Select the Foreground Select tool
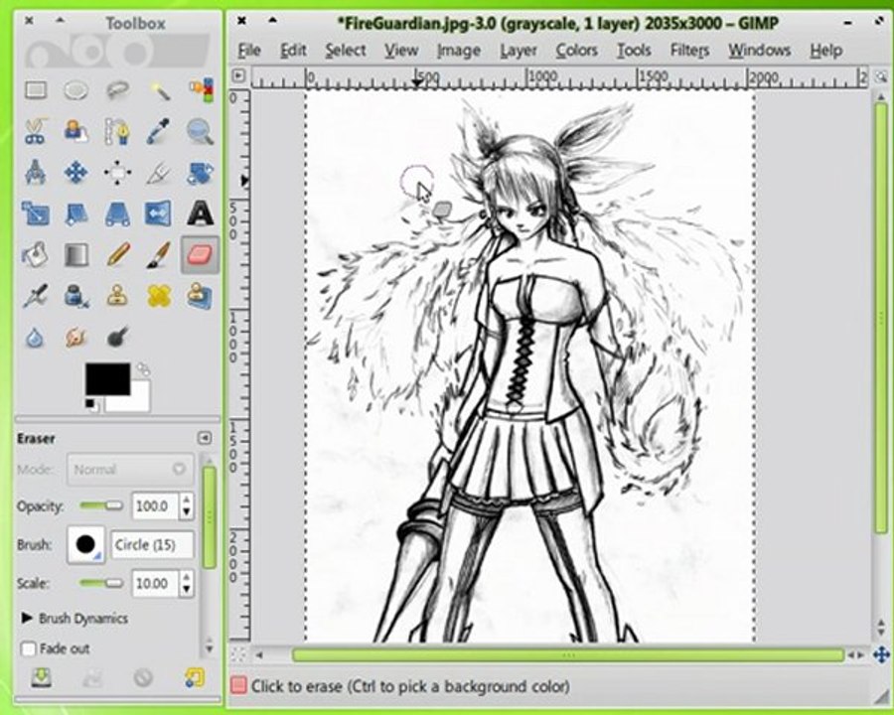Image resolution: width=894 pixels, height=715 pixels. point(75,131)
